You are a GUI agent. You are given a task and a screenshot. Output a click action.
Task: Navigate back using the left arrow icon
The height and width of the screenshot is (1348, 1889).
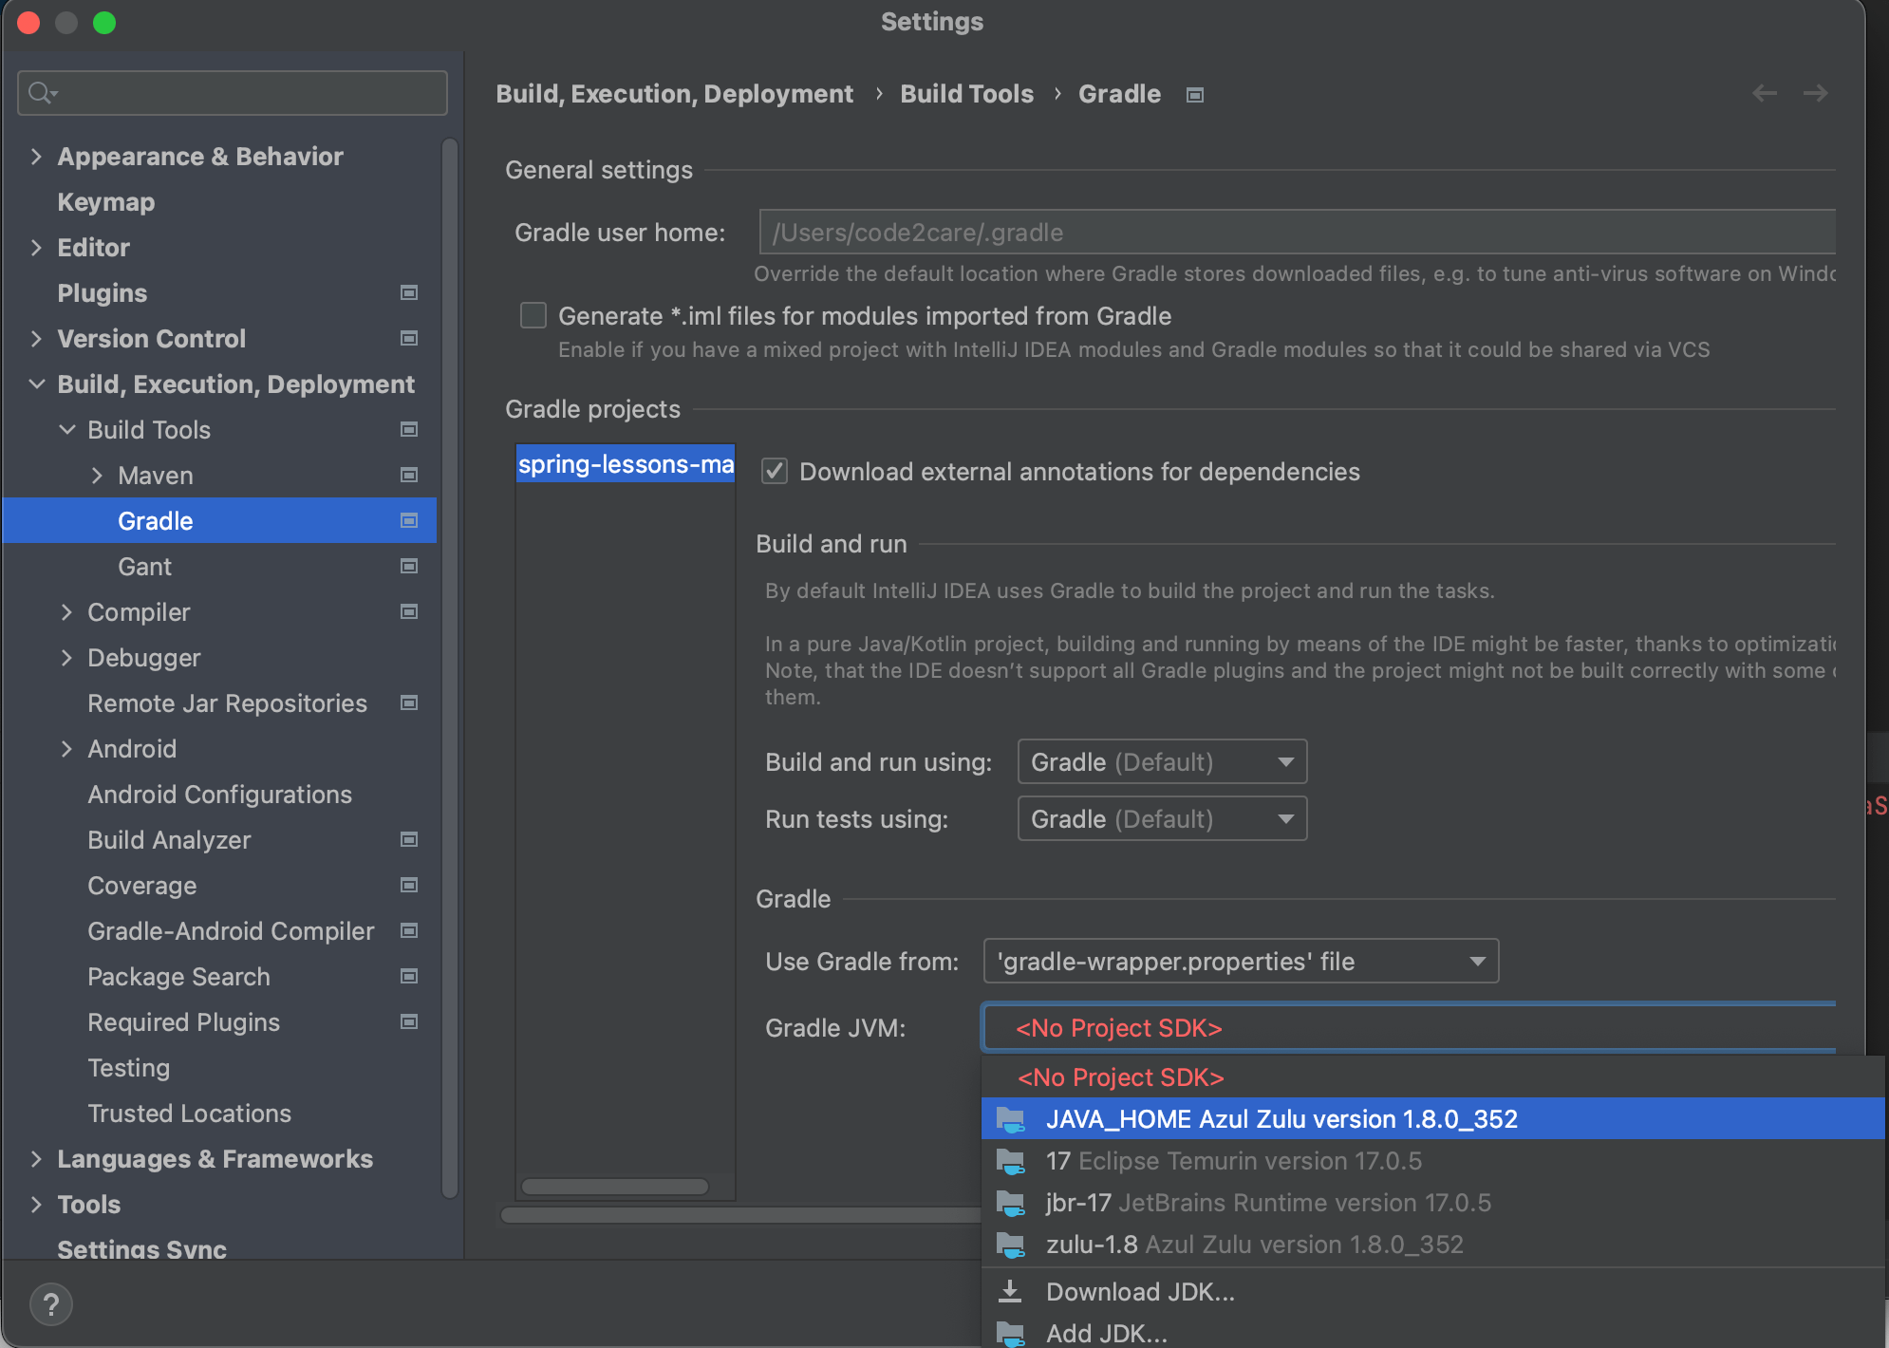coord(1764,93)
